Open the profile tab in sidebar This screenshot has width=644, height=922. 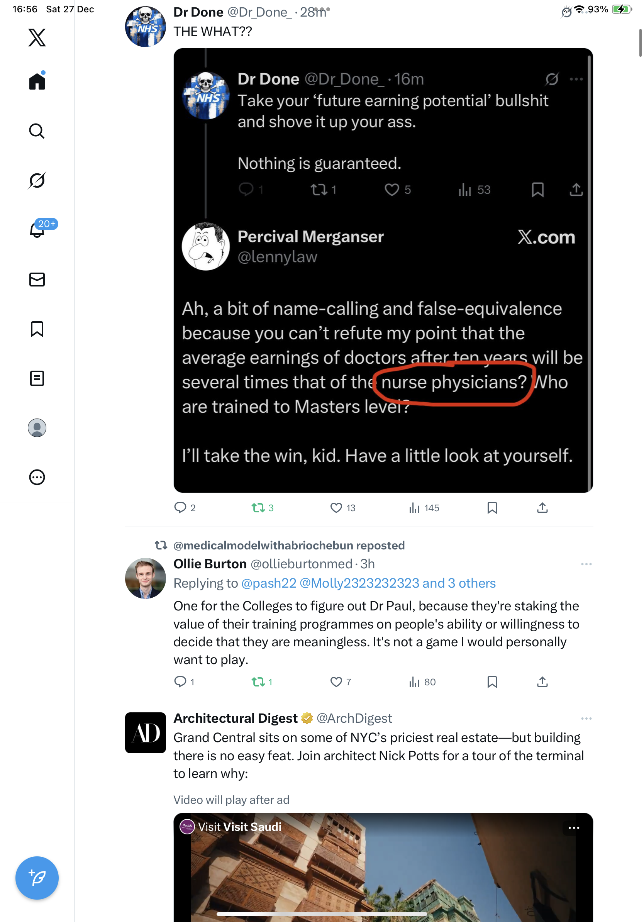click(37, 428)
